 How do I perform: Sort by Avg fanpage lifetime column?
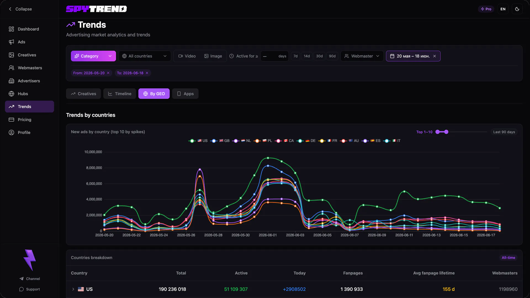pyautogui.click(x=434, y=273)
